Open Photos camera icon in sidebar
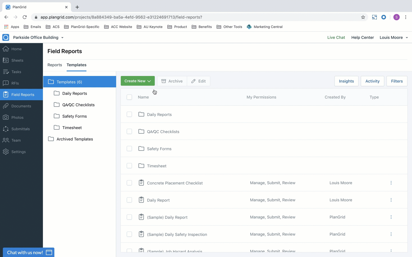 click(6, 117)
